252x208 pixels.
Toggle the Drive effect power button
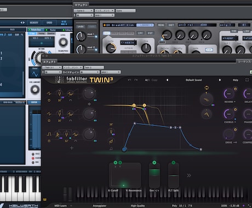tap(236, 130)
